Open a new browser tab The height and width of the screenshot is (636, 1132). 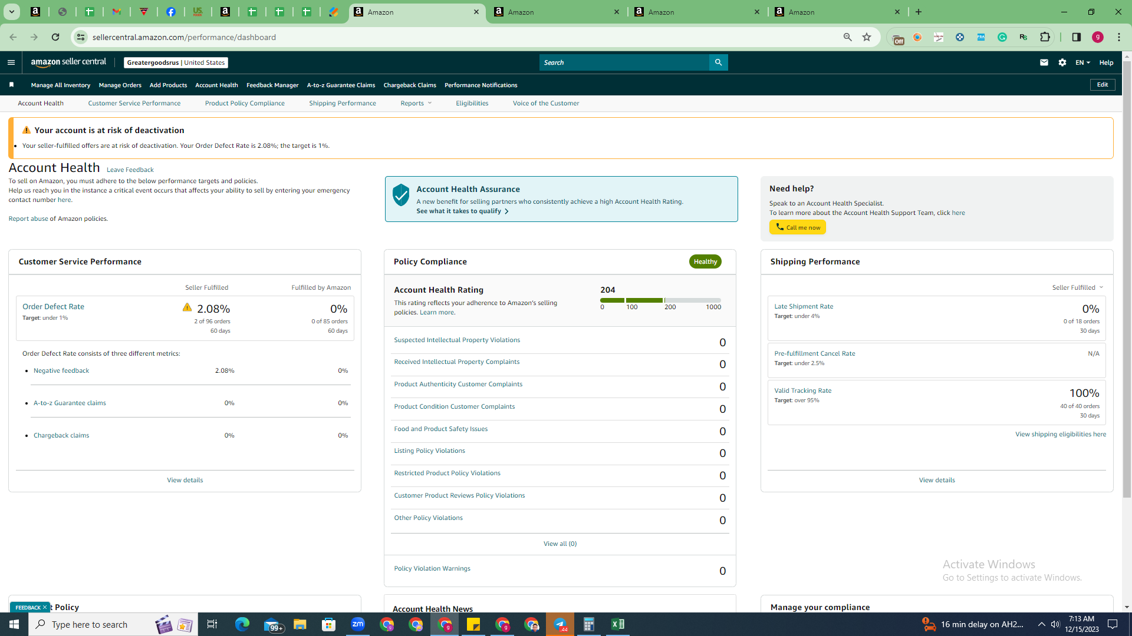[919, 12]
